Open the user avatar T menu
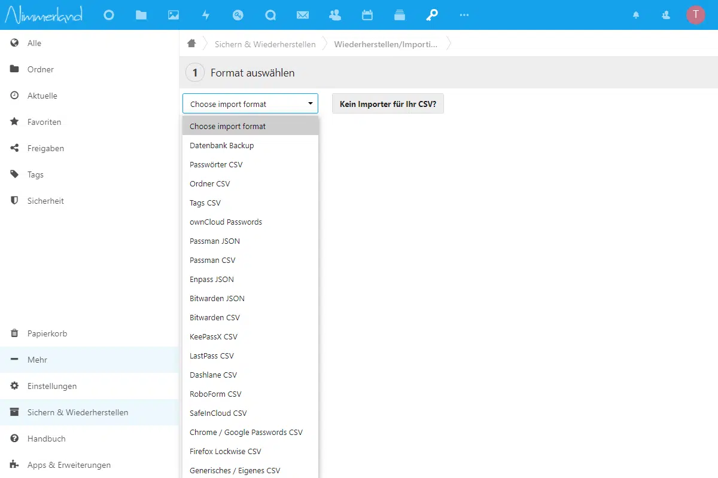Screen dimensions: 718x478 tap(696, 15)
